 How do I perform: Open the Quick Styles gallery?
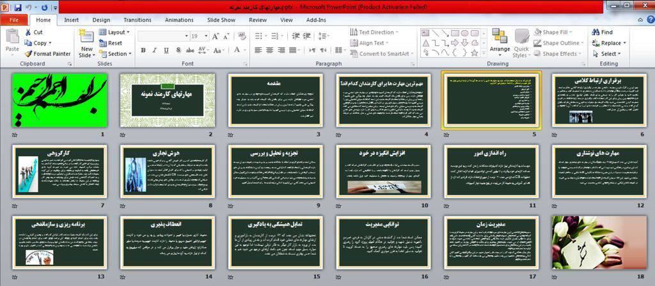[521, 44]
